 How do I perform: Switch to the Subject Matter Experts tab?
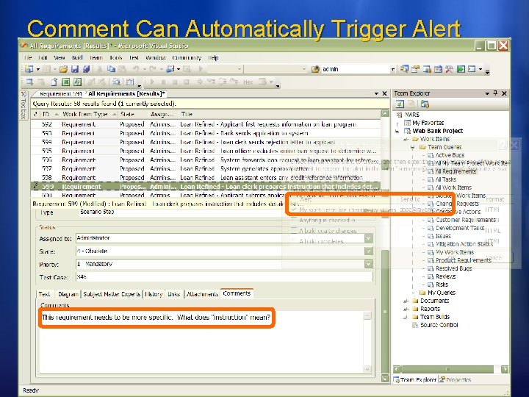click(x=112, y=294)
